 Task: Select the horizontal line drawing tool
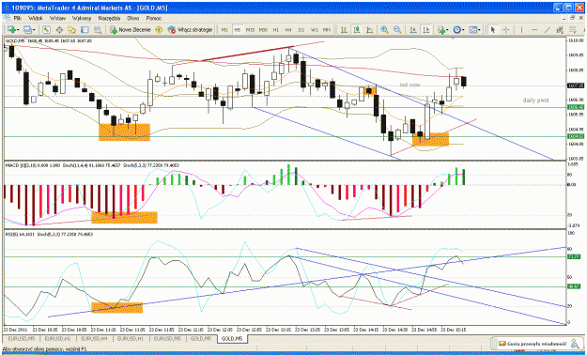point(534,30)
